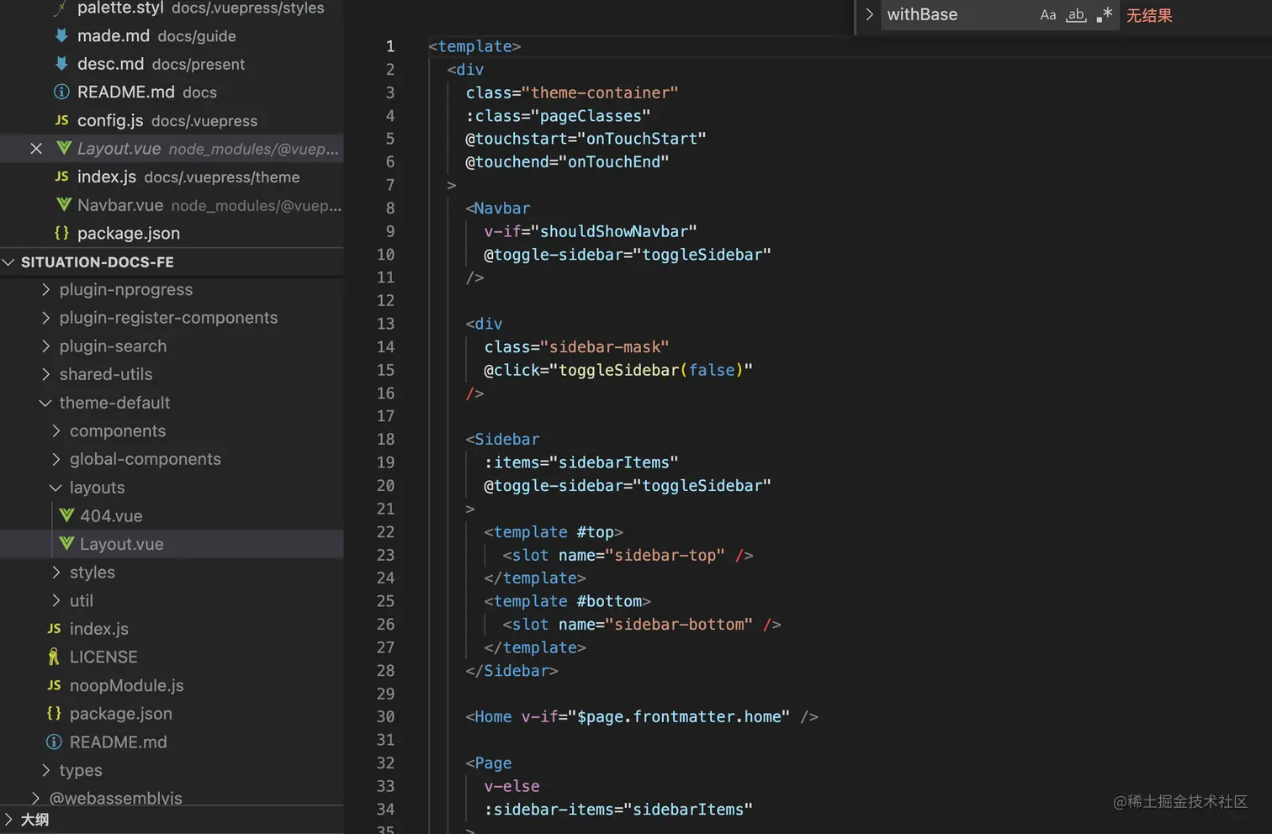
Task: Expand the styles folder
Action: 56,573
